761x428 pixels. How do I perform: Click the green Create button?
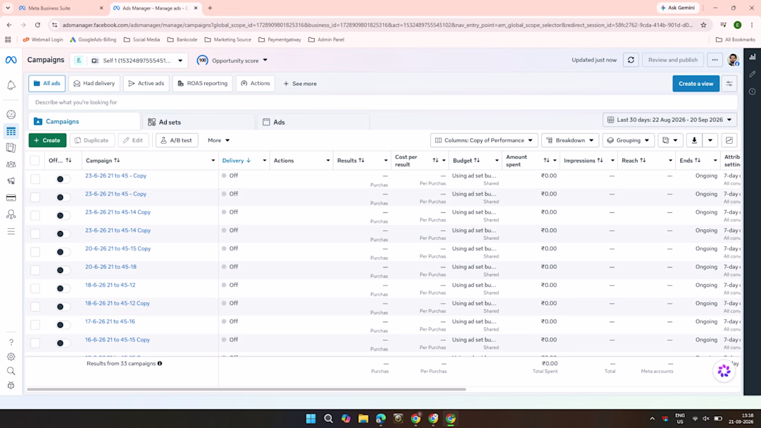[x=47, y=140]
